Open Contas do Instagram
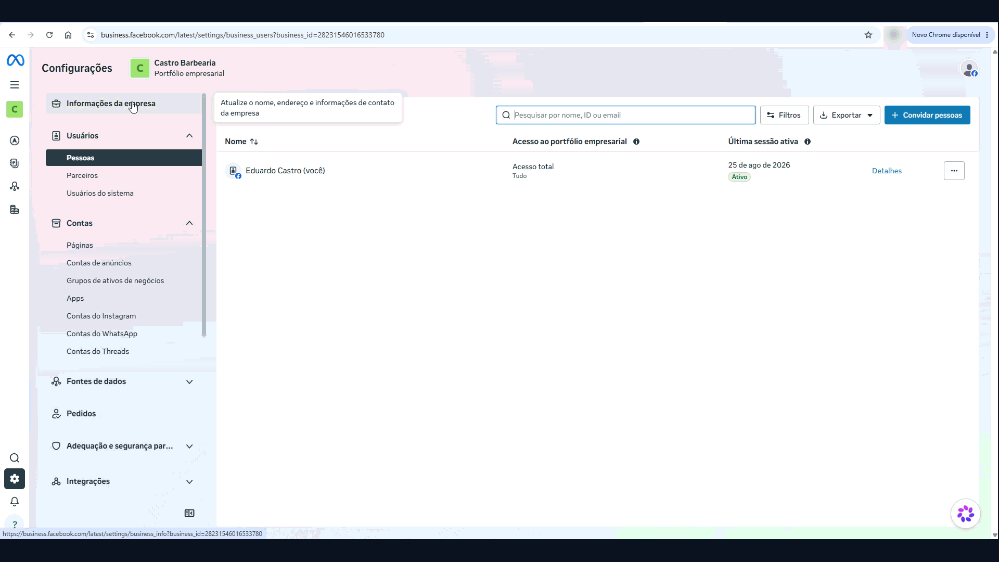The height and width of the screenshot is (562, 999). pyautogui.click(x=101, y=316)
